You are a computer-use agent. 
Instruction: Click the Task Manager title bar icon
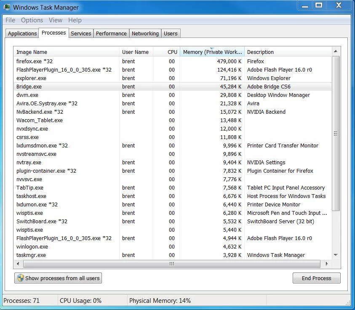[7, 7]
